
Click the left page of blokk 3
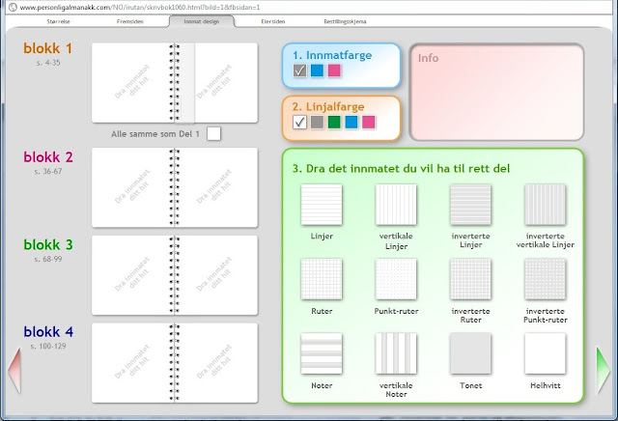[131, 275]
